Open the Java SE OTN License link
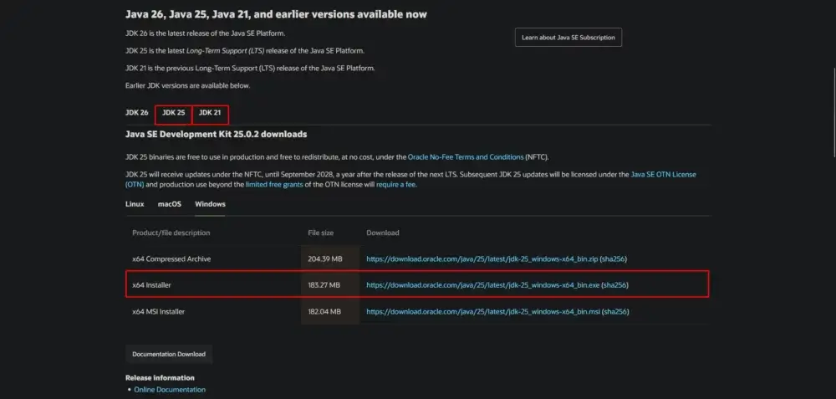 pyautogui.click(x=663, y=174)
